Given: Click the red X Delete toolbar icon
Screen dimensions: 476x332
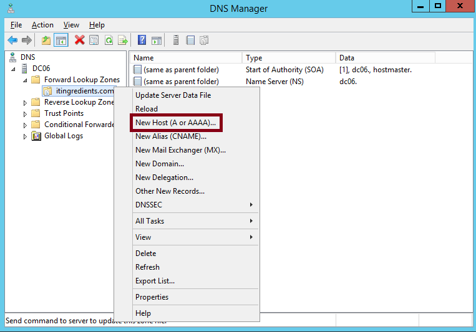Looking at the screenshot, I should coord(79,40).
